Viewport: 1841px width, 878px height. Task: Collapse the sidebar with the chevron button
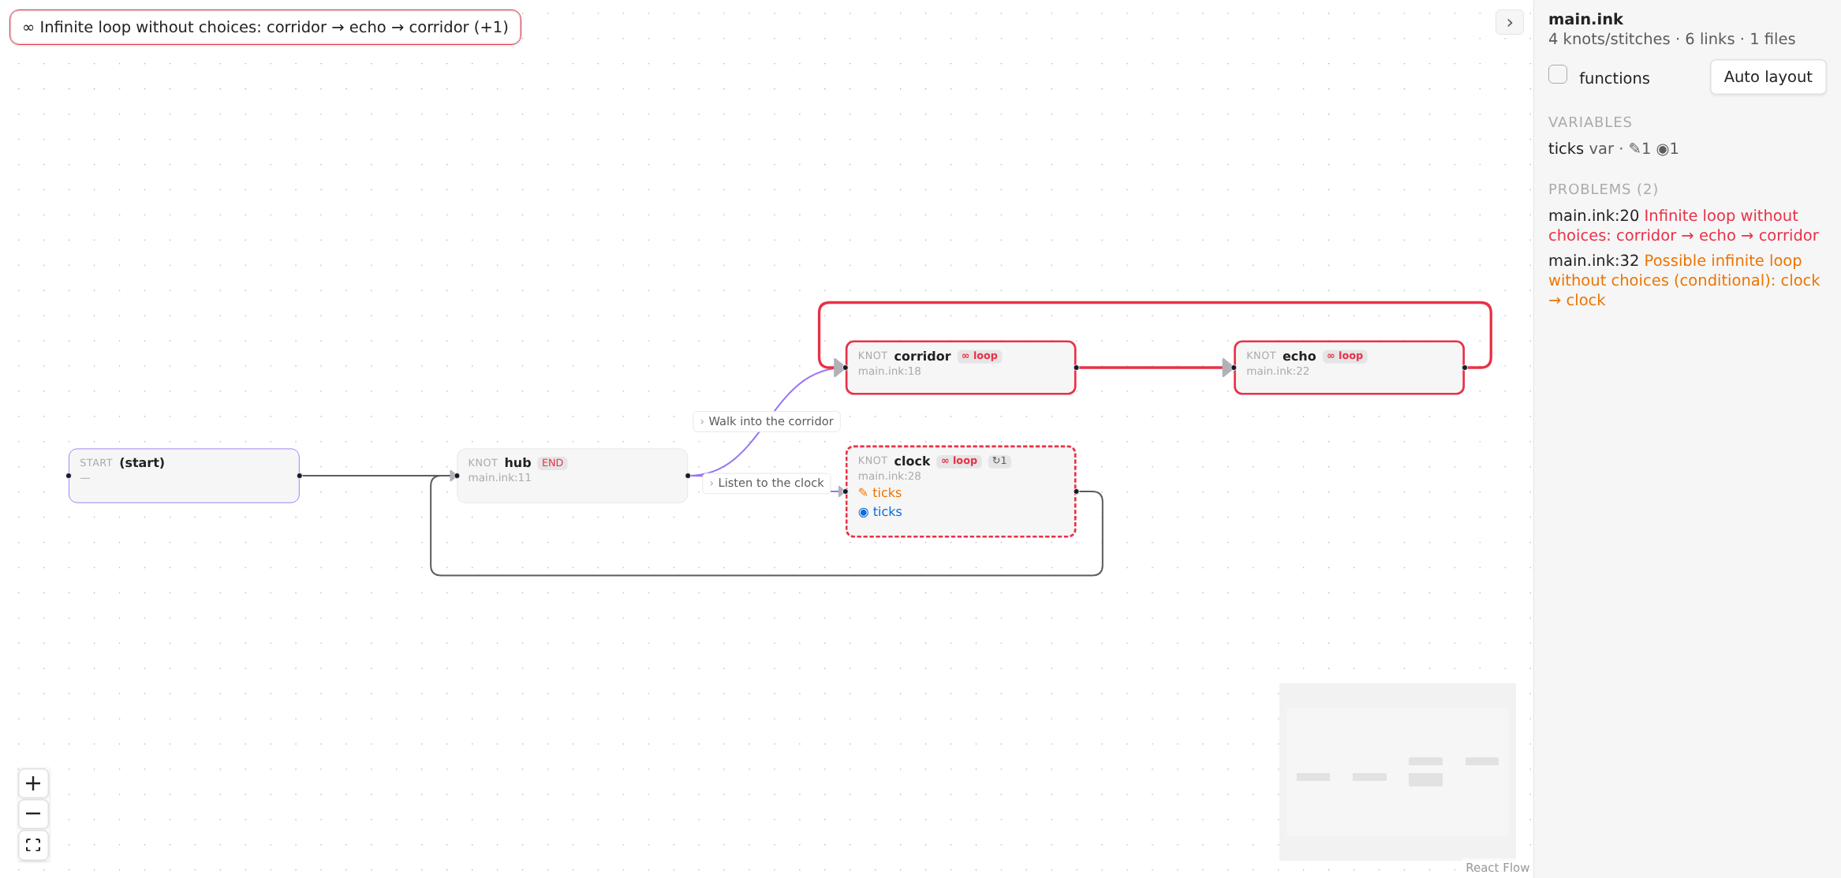(x=1509, y=23)
